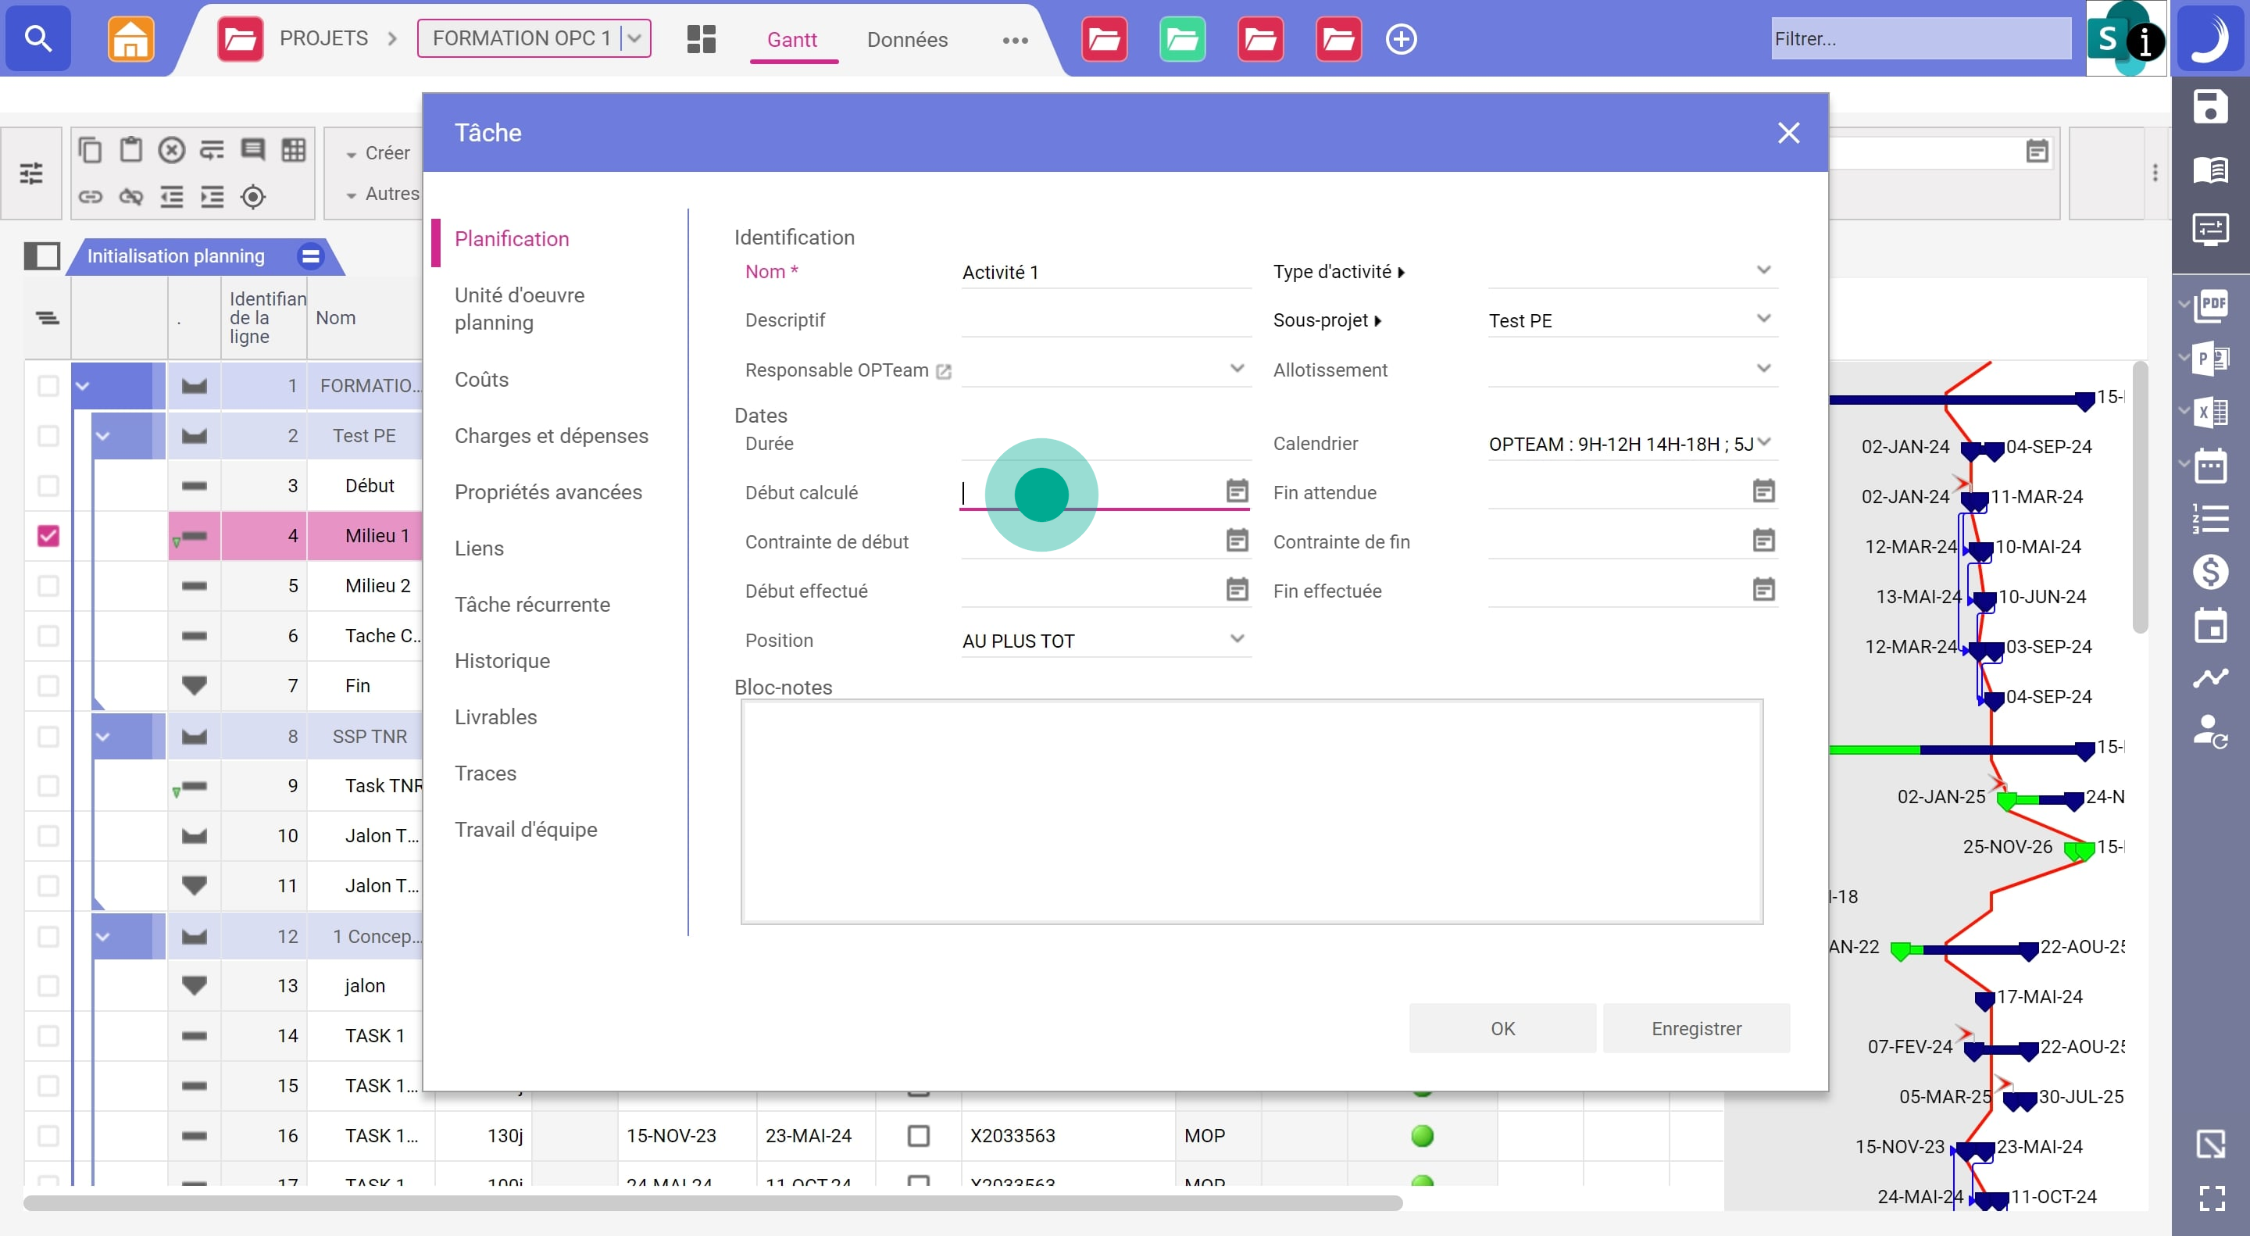Uncheck the Milieu 1 row checkbox

click(x=48, y=535)
